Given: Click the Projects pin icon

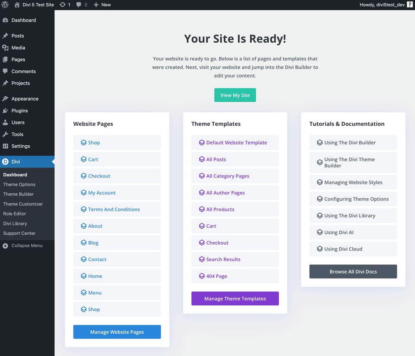Looking at the screenshot, I should tap(5, 83).
